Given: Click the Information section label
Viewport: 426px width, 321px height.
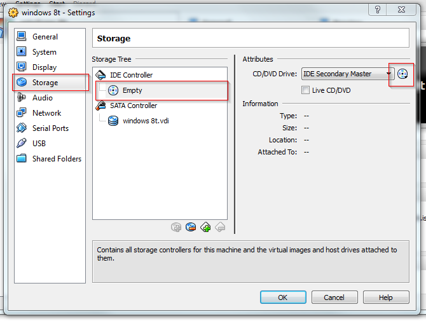Looking at the screenshot, I should [260, 104].
